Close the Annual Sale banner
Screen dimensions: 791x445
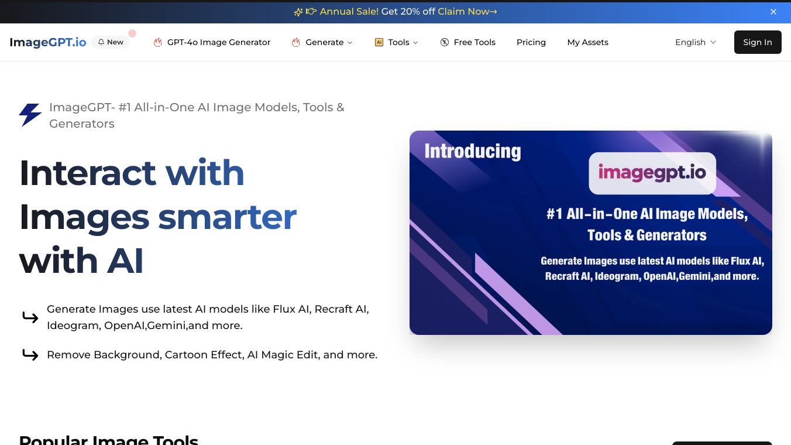[x=773, y=12]
